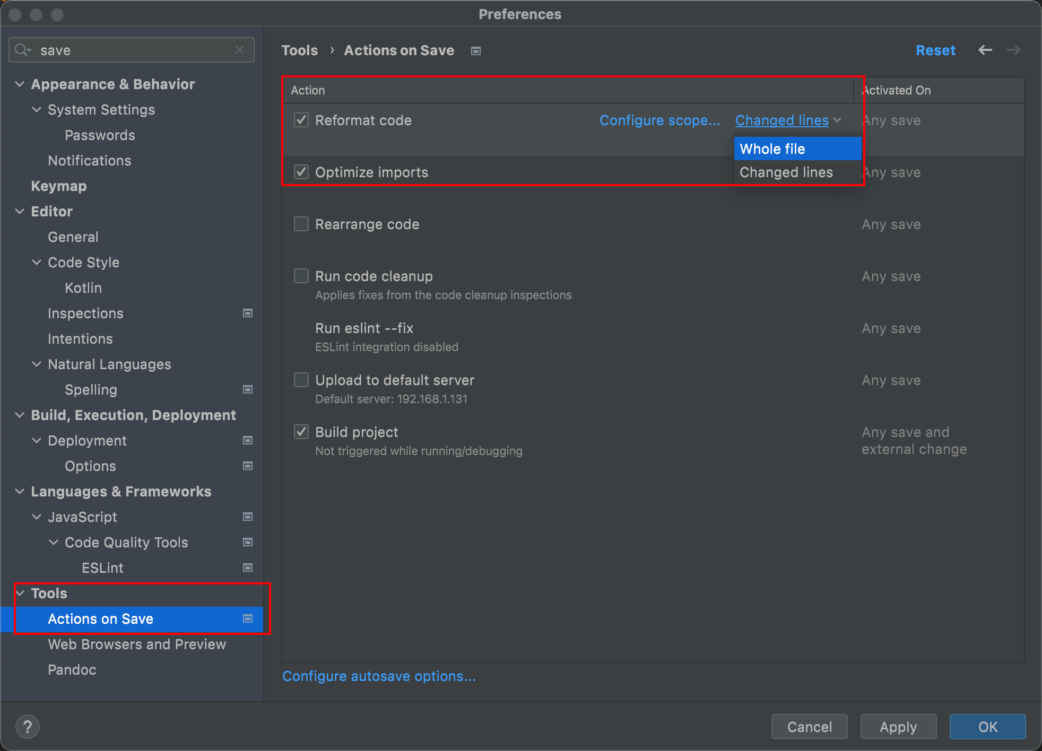
Task: Open Web Browsers and Preview settings
Action: click(137, 644)
